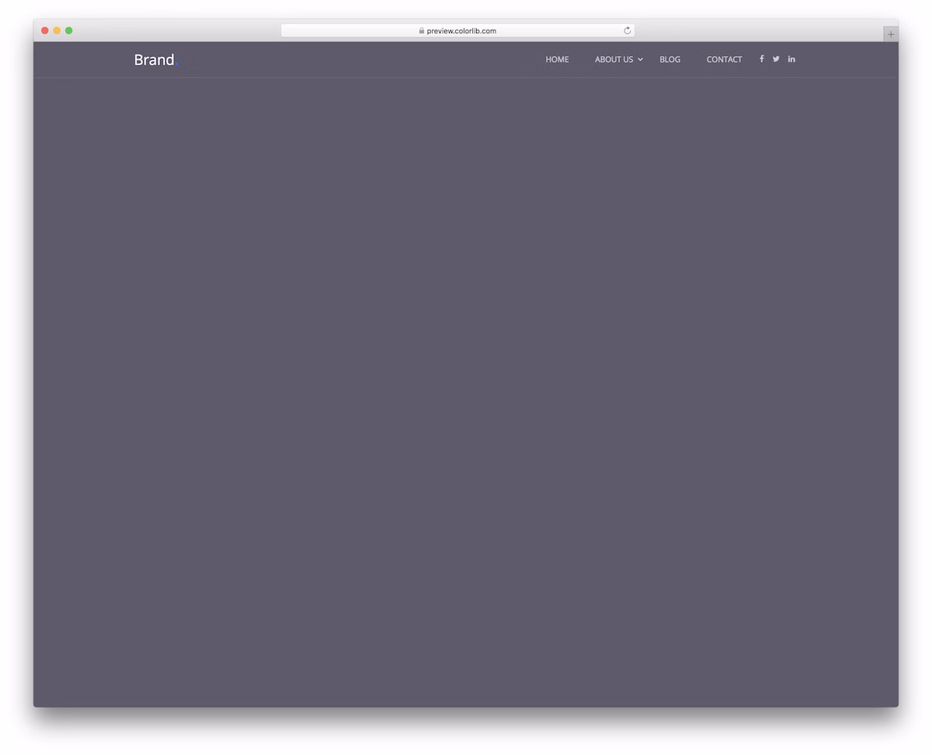Open the Twitter bird icon link
The height and width of the screenshot is (755, 932).
tap(776, 59)
